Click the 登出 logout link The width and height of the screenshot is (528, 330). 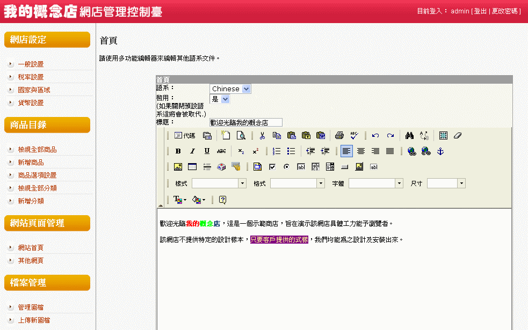pos(480,11)
